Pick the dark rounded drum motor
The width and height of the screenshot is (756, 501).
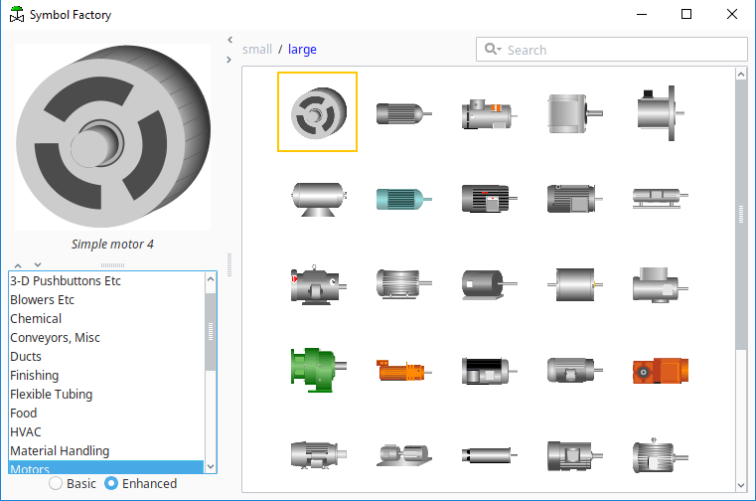point(489,284)
